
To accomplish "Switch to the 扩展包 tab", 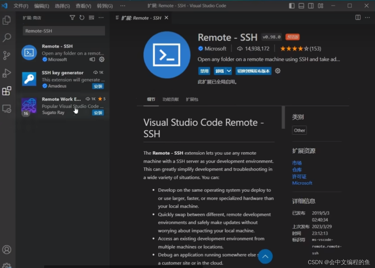I will (x=192, y=100).
